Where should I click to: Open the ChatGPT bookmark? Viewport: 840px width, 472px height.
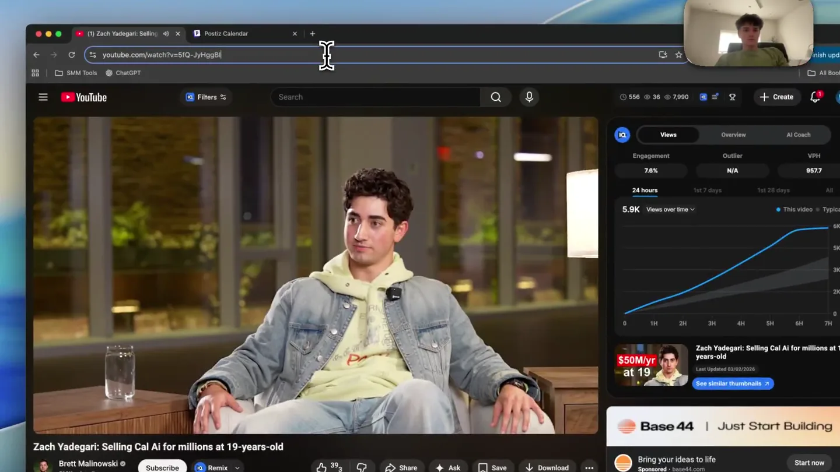[123, 73]
